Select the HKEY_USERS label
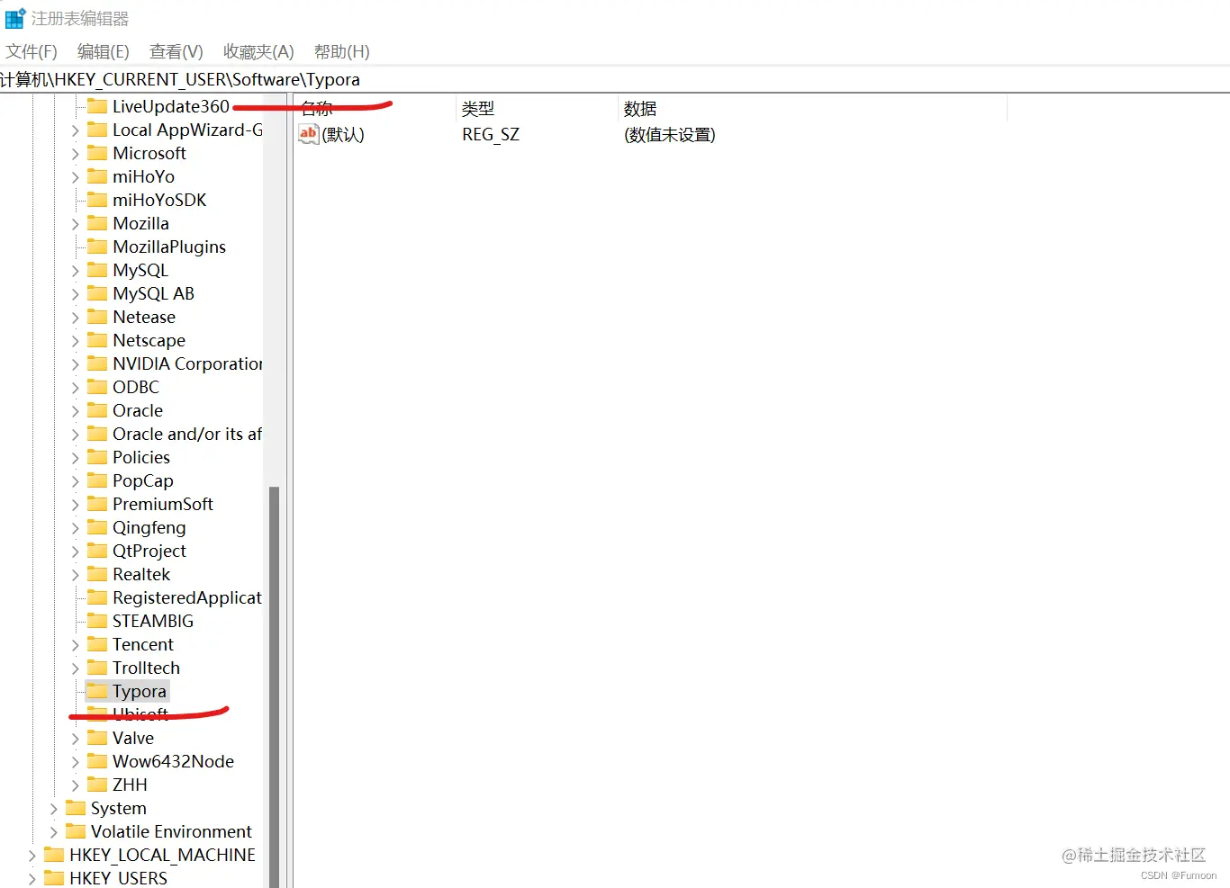Viewport: 1230px width, 888px height. [x=118, y=878]
